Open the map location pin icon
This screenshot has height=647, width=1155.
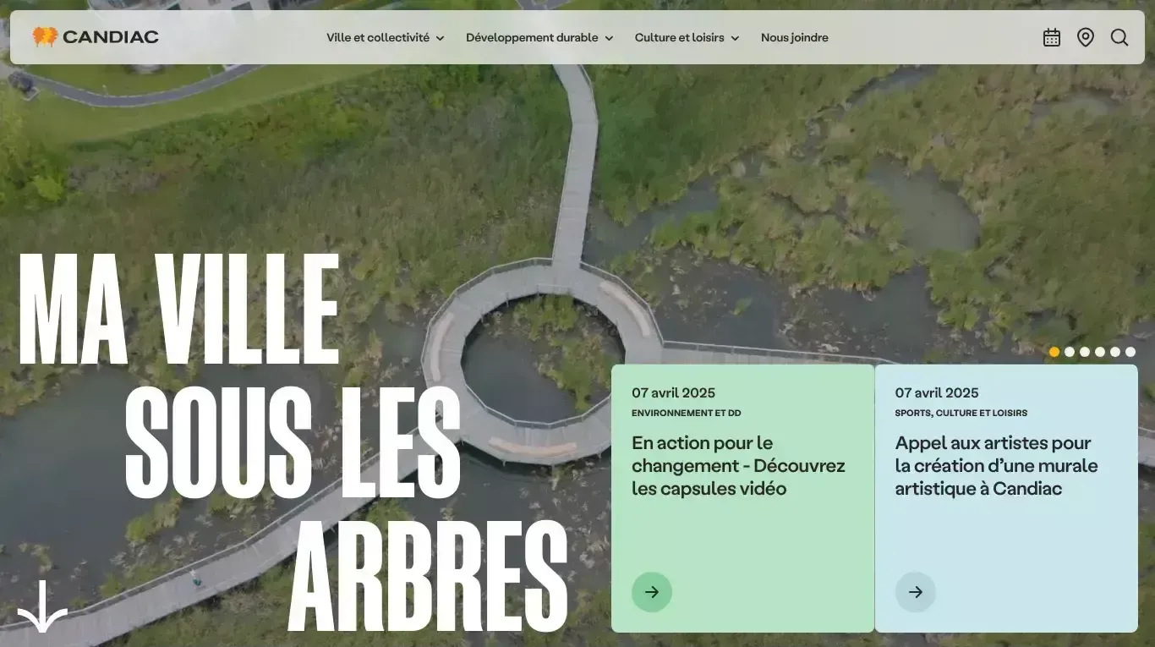(x=1086, y=37)
